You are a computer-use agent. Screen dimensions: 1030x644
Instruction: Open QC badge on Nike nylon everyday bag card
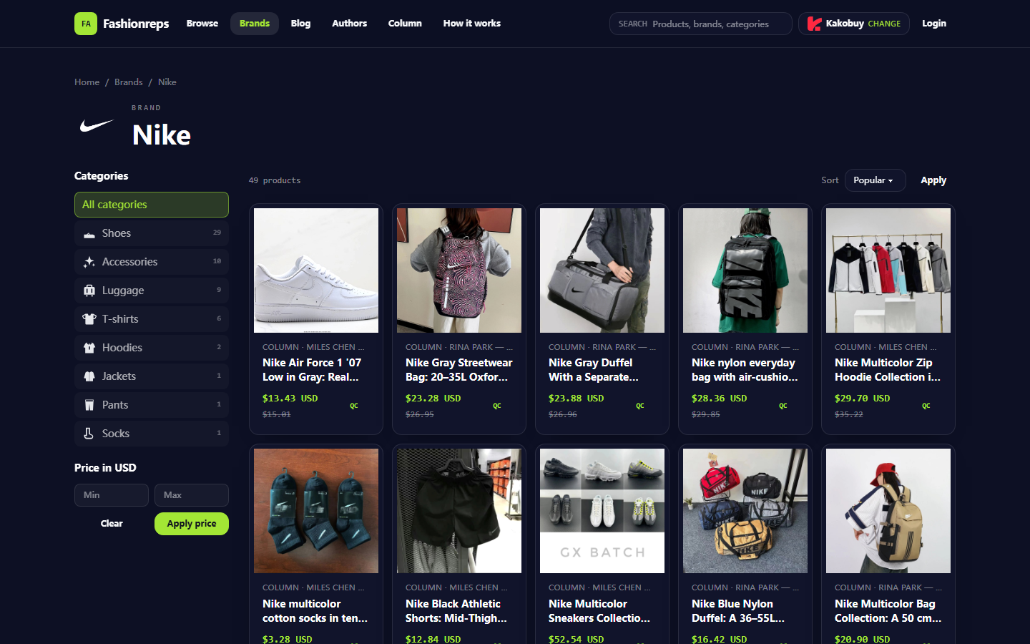coord(783,406)
